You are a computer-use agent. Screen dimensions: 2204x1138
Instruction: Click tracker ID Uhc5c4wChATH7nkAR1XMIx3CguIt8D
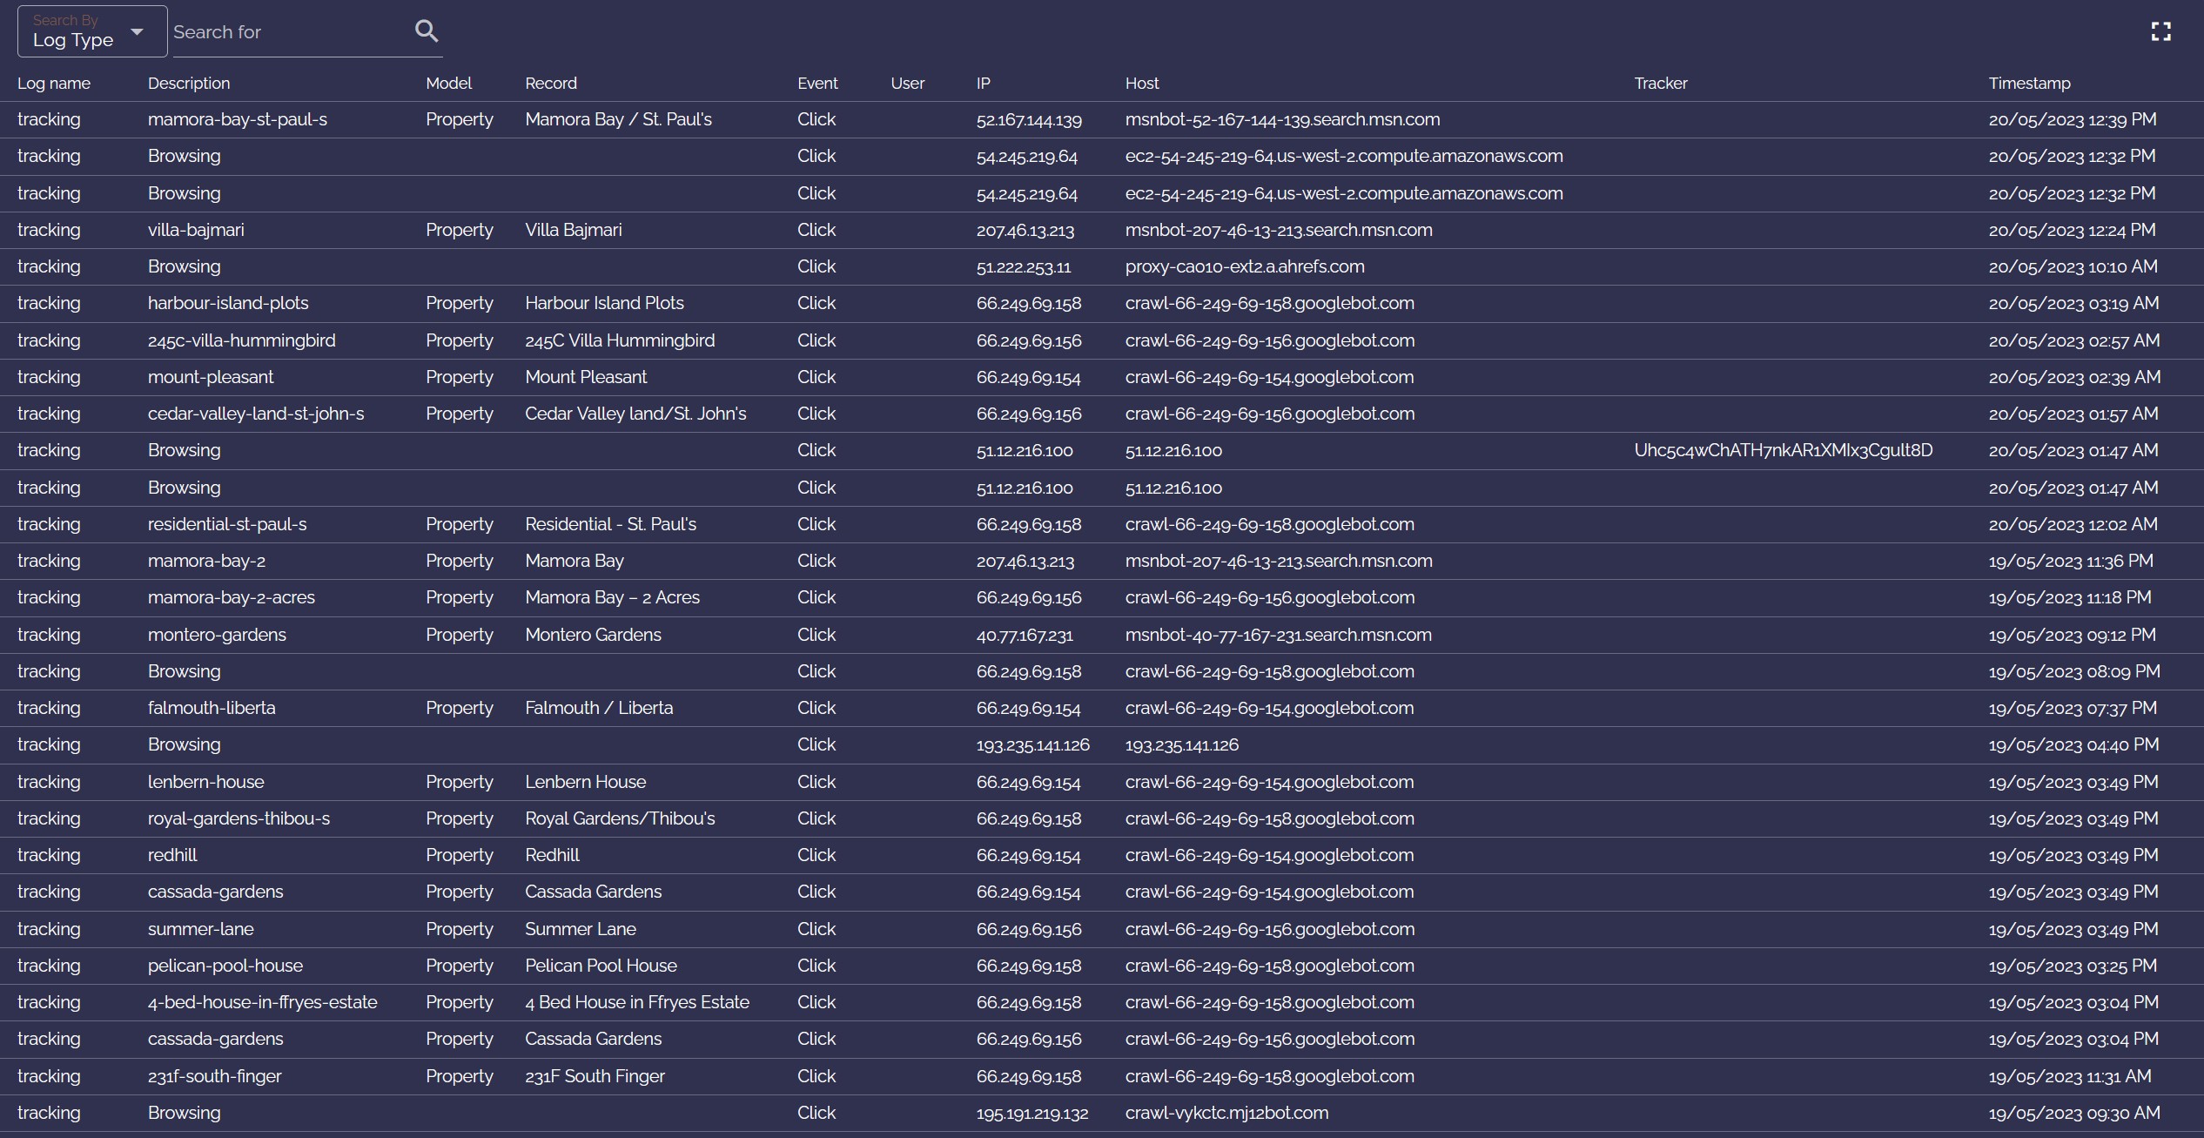click(1783, 450)
